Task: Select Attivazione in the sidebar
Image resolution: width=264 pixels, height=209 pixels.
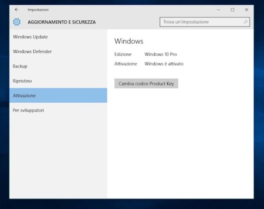Action: coord(58,96)
